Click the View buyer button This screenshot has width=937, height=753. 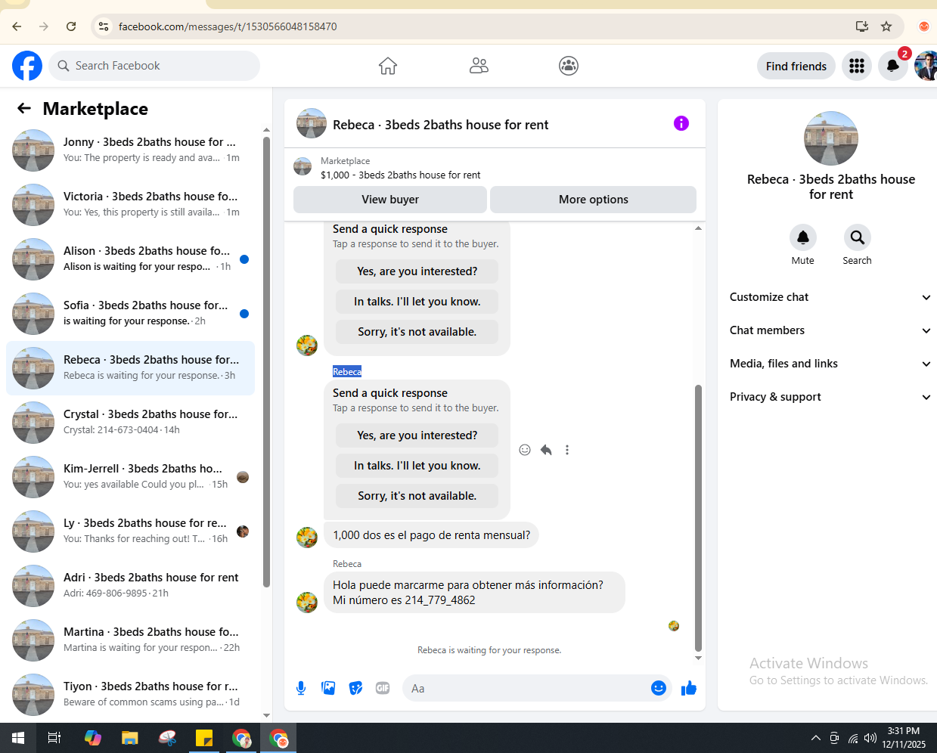390,200
